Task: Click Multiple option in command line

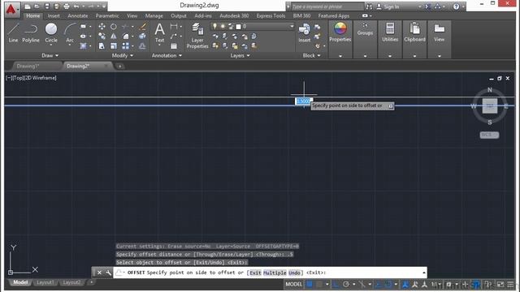Action: [275, 273]
